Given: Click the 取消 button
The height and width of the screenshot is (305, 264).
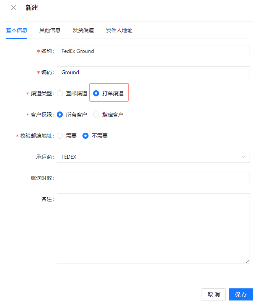Looking at the screenshot, I should click(214, 294).
